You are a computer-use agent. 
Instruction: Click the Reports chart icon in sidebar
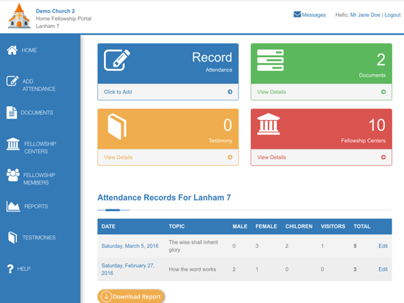(13, 206)
